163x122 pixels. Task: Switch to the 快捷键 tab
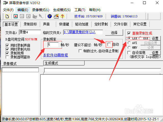[64, 24]
